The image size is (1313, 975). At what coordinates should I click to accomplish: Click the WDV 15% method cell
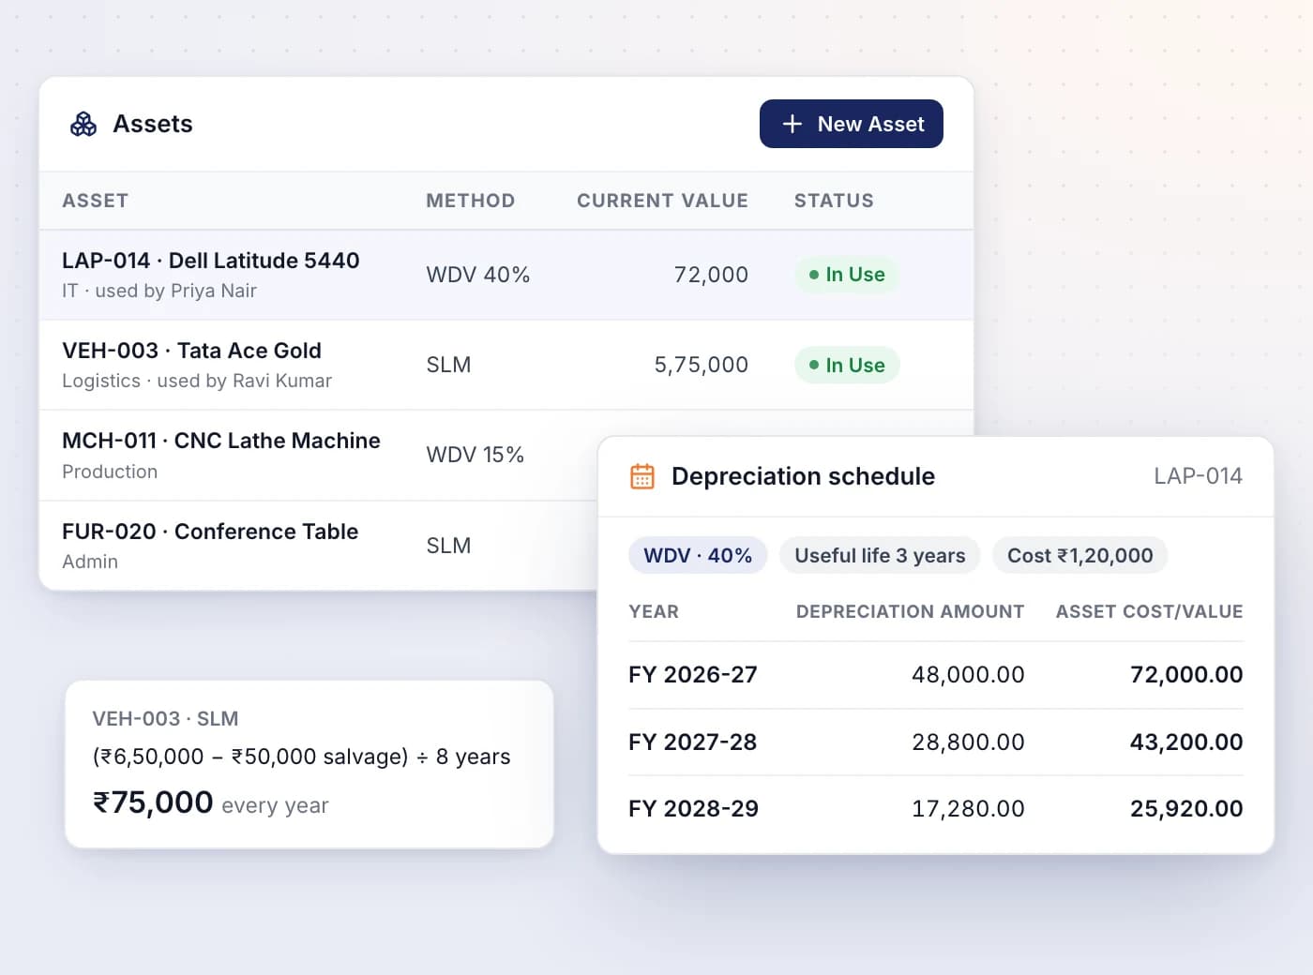475,455
